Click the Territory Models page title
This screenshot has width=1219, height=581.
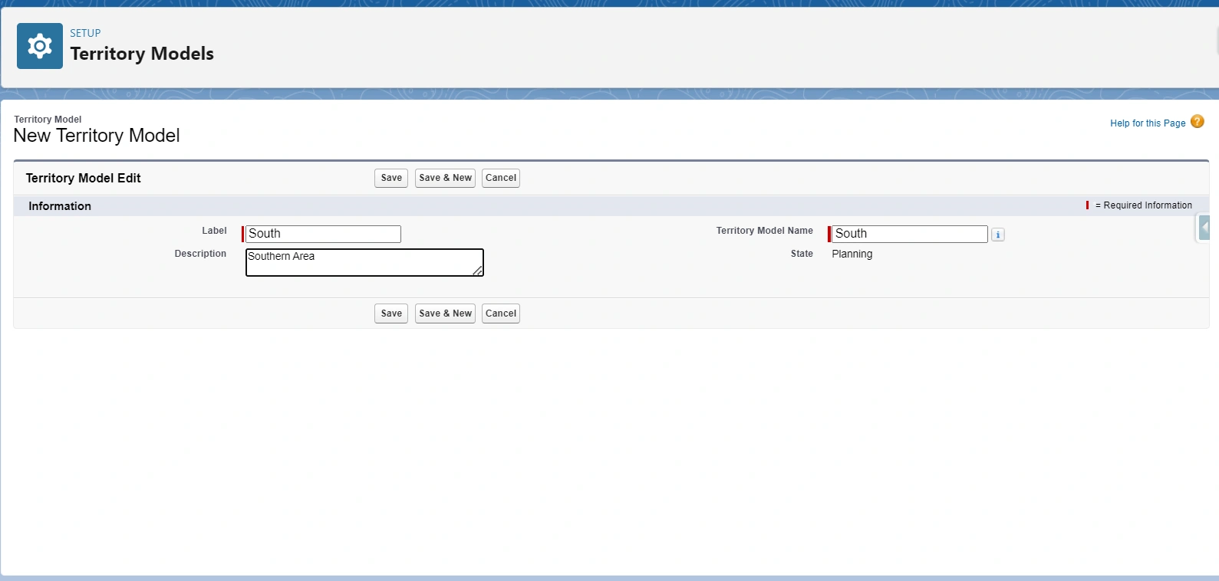(x=142, y=54)
